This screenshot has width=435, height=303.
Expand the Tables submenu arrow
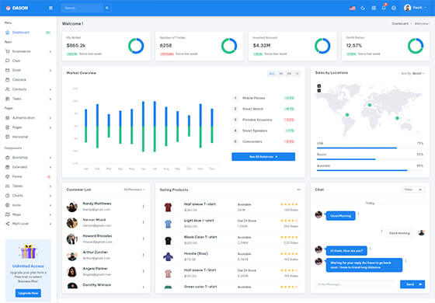[x=50, y=186]
